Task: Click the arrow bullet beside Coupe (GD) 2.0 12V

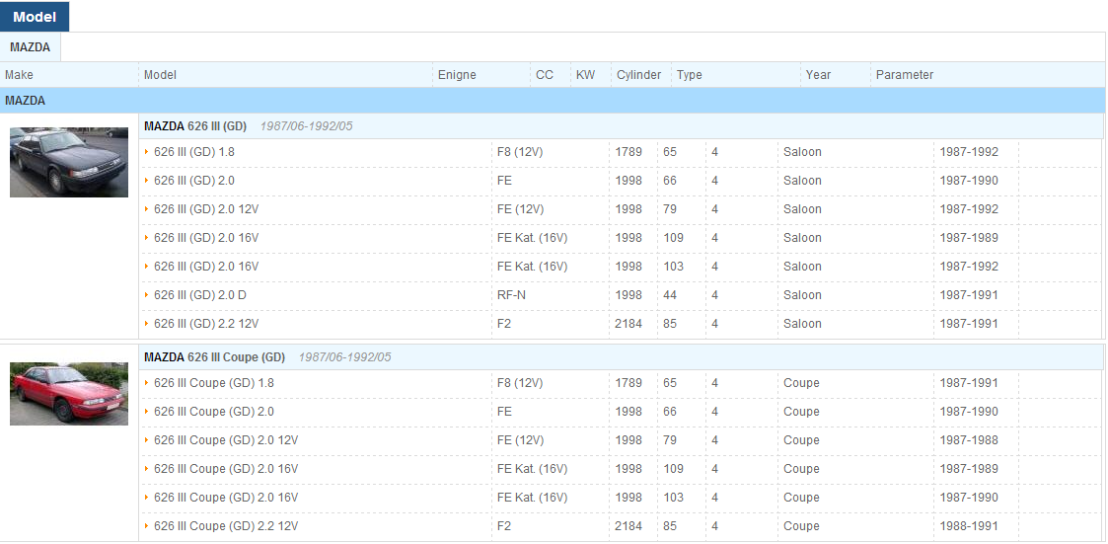Action: [x=147, y=440]
